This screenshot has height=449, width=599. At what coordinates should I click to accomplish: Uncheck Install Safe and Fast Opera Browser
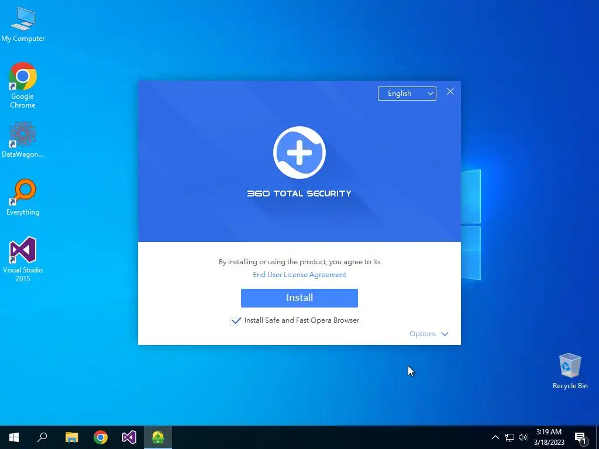click(235, 321)
